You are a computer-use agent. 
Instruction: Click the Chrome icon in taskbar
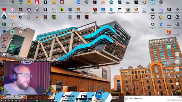[x=20, y=101]
